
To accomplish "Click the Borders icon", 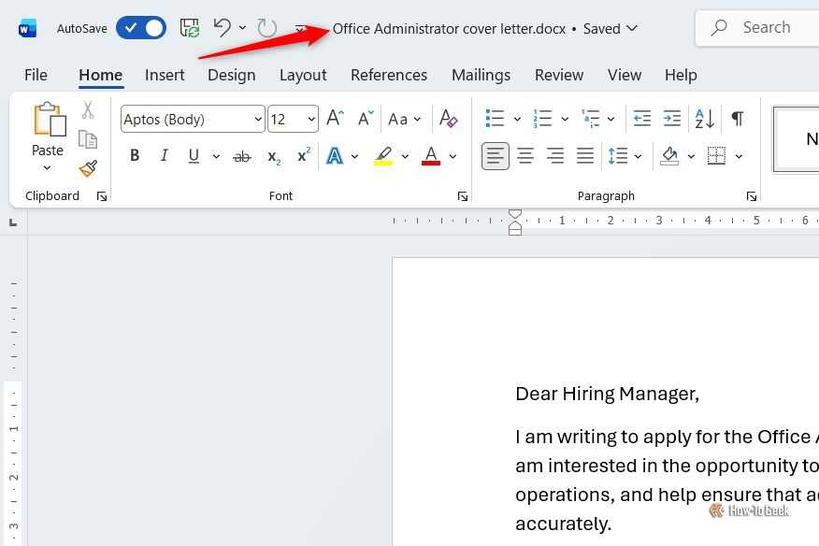I will pyautogui.click(x=716, y=156).
